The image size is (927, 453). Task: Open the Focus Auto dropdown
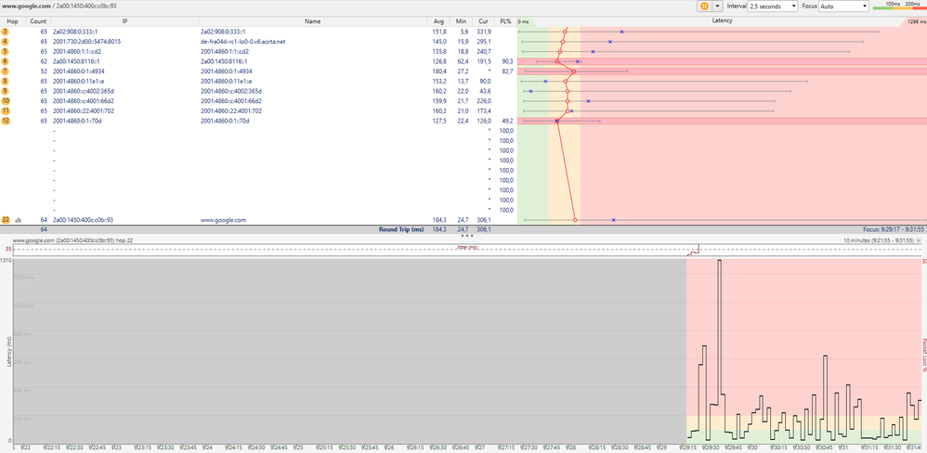843,6
